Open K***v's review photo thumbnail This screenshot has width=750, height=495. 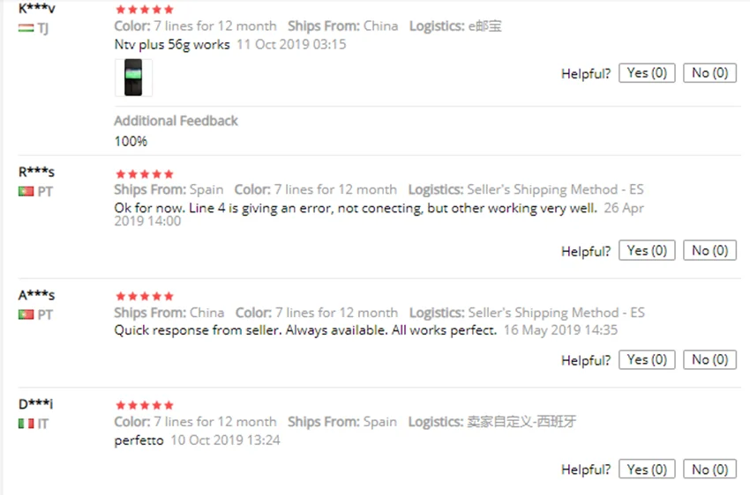click(133, 78)
